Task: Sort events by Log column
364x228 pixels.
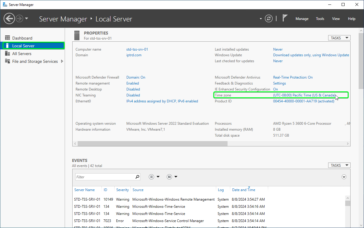Action: pos(221,190)
